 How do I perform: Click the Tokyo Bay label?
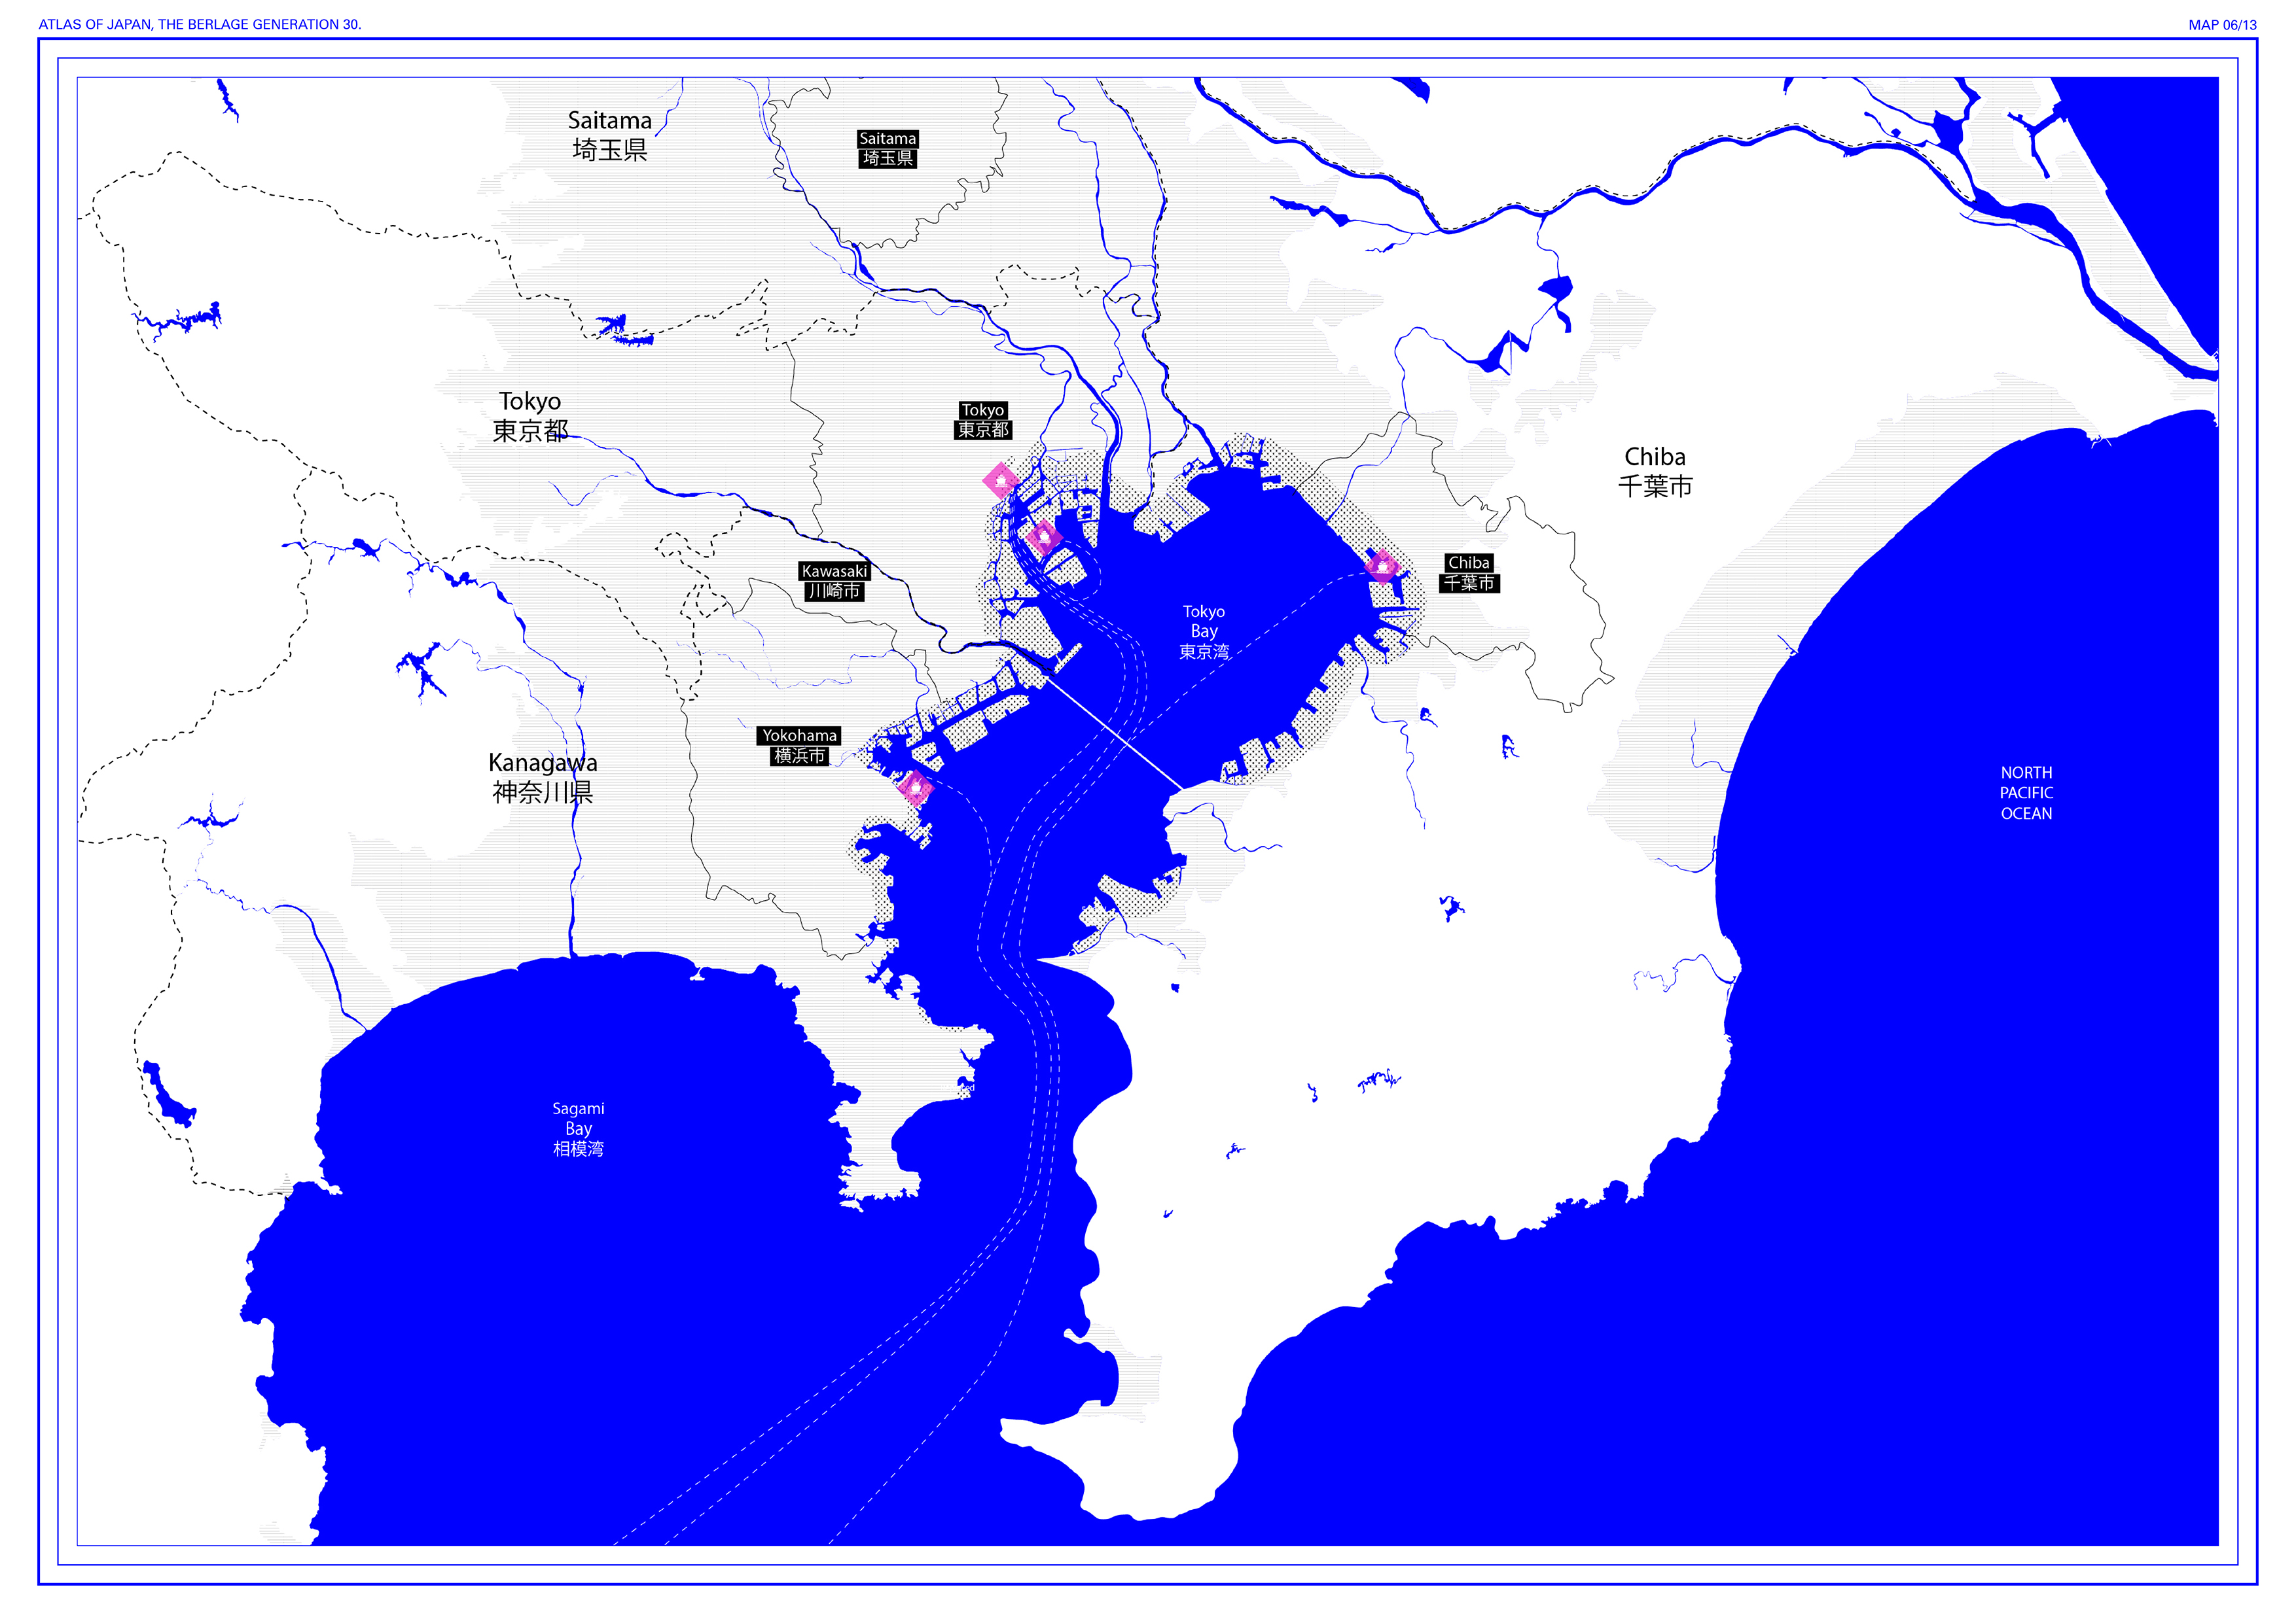(x=1203, y=632)
